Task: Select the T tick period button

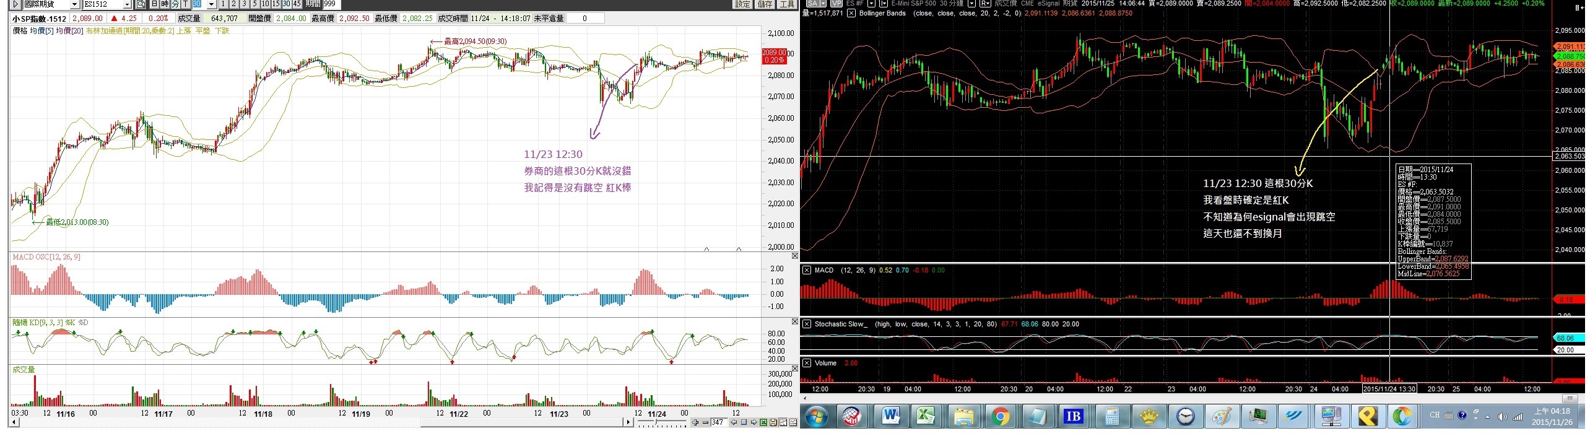Action: [185, 4]
